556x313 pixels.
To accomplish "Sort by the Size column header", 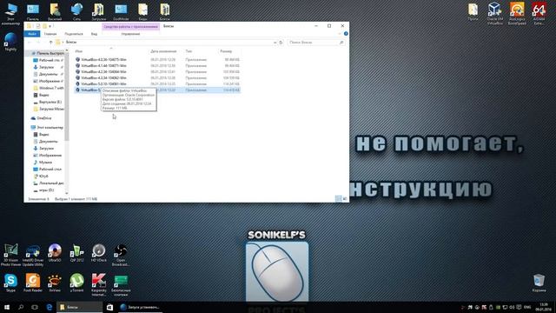I will coord(226,51).
